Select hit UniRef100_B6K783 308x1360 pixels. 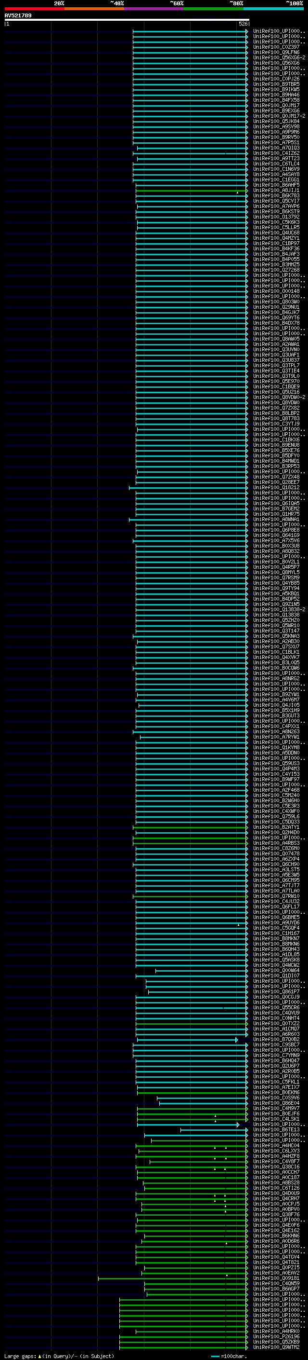[x=276, y=196]
